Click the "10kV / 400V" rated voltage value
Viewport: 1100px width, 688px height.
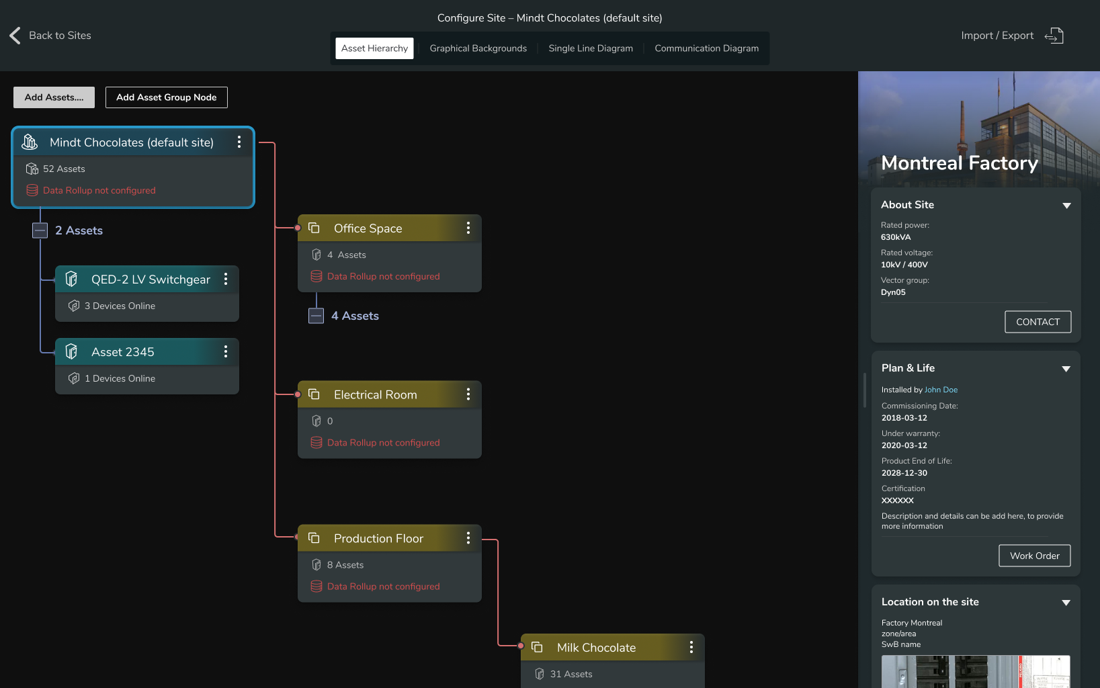tap(904, 265)
